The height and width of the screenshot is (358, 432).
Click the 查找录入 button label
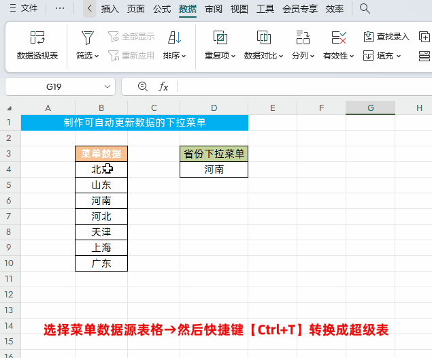point(393,37)
